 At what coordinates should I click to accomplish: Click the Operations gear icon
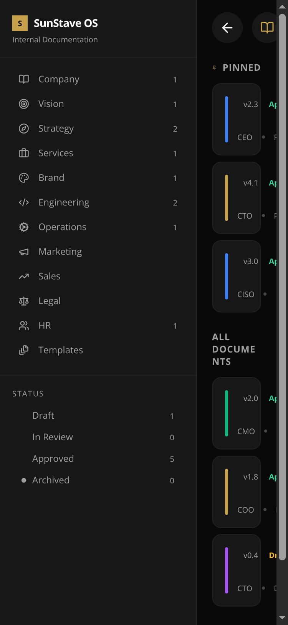(x=24, y=227)
